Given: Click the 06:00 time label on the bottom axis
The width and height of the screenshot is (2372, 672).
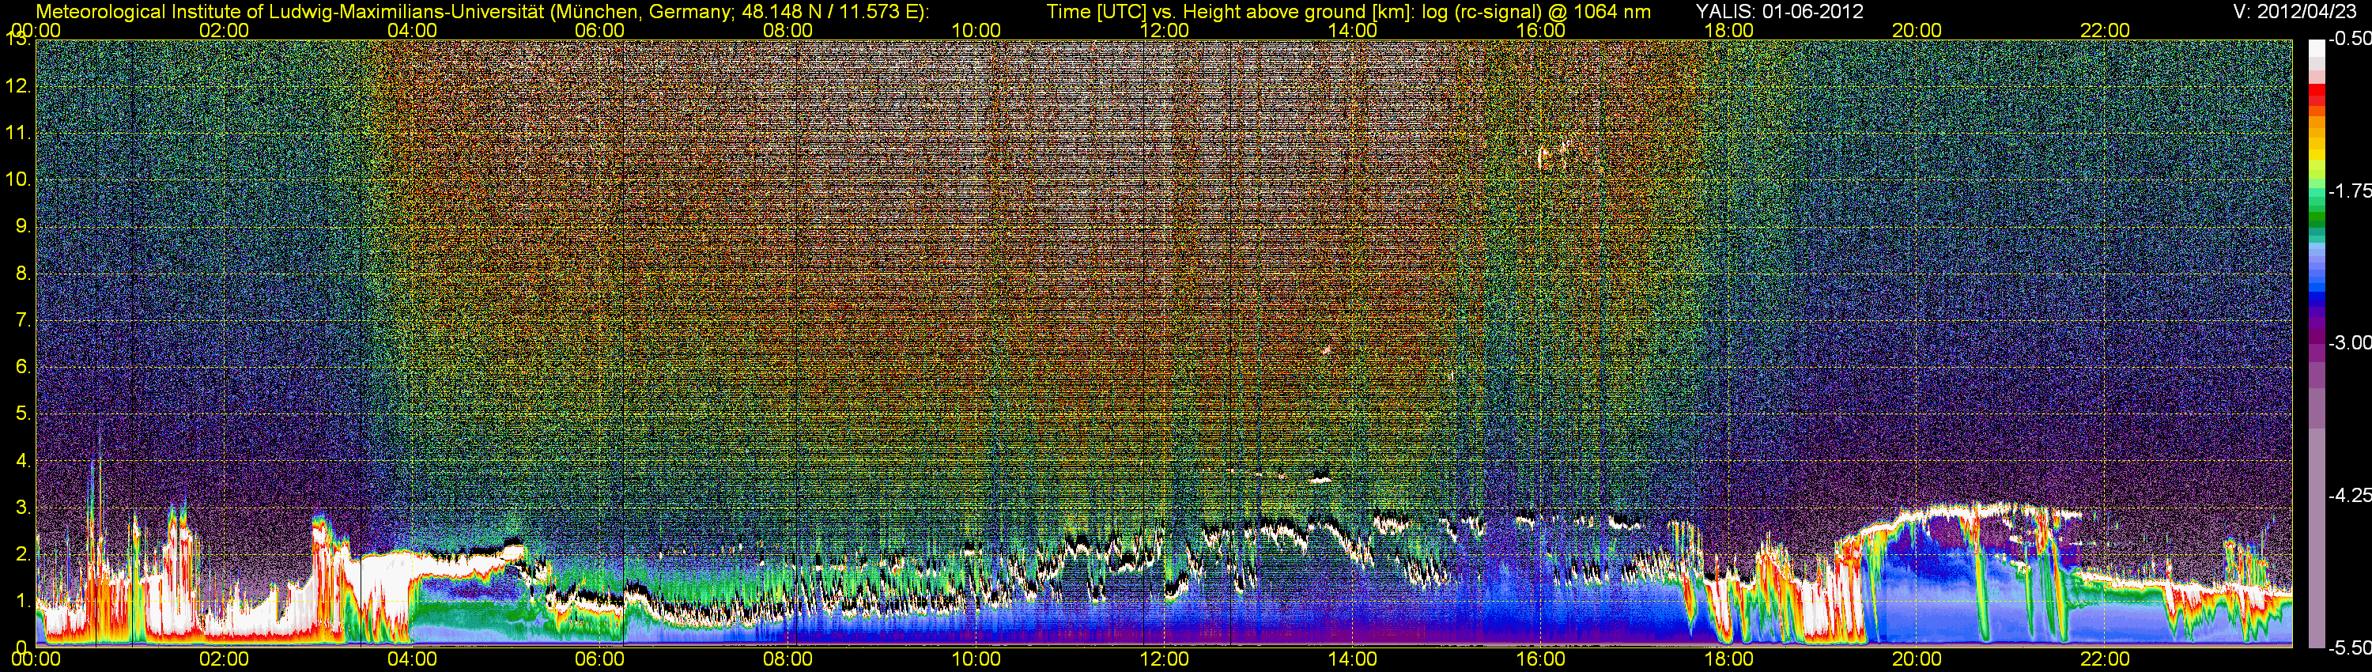Looking at the screenshot, I should point(599,659).
